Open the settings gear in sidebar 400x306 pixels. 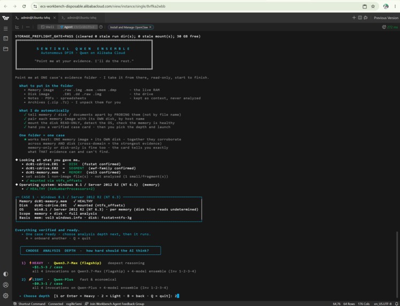tap(5, 295)
